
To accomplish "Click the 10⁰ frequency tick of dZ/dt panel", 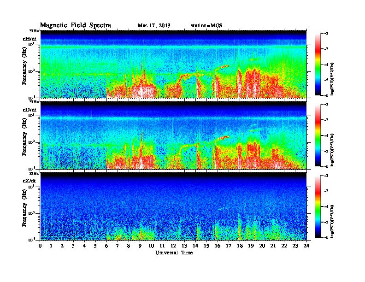I will (31, 213).
